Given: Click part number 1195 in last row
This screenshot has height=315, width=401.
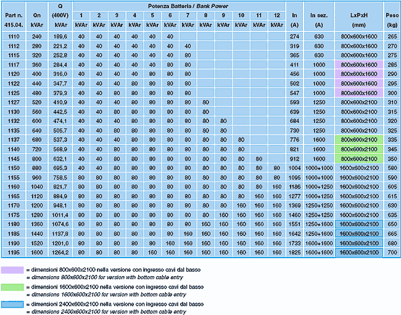Looking at the screenshot, I should point(14,253).
